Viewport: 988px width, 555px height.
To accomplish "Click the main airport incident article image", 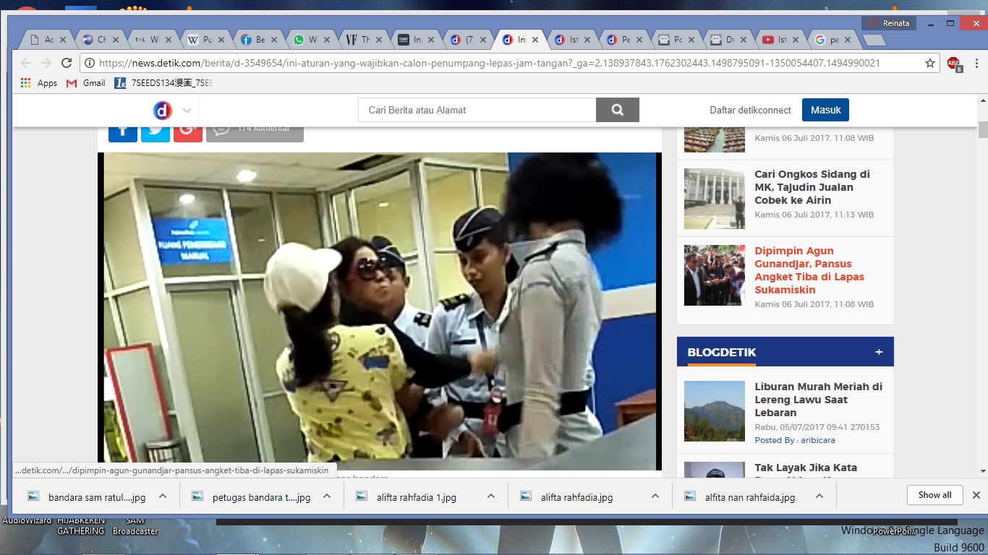I will (x=380, y=311).
